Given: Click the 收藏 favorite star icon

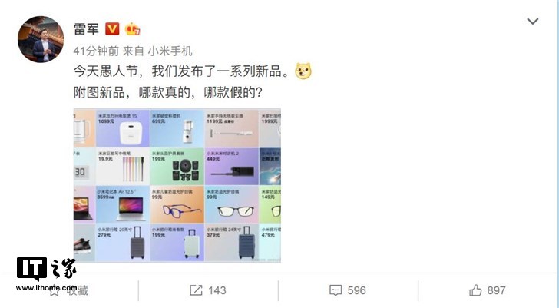Looking at the screenshot, I should click(54, 290).
